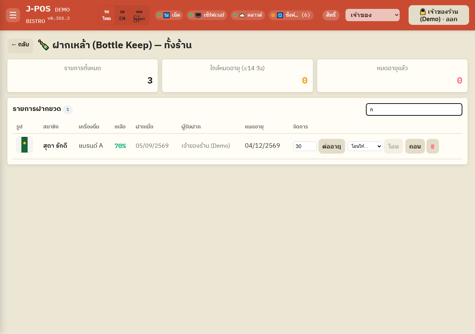Click the ใกล้หมดอายุ (≤14 วัน) card

pyautogui.click(x=237, y=76)
